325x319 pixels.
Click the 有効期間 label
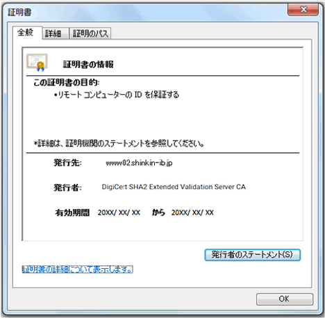click(72, 212)
